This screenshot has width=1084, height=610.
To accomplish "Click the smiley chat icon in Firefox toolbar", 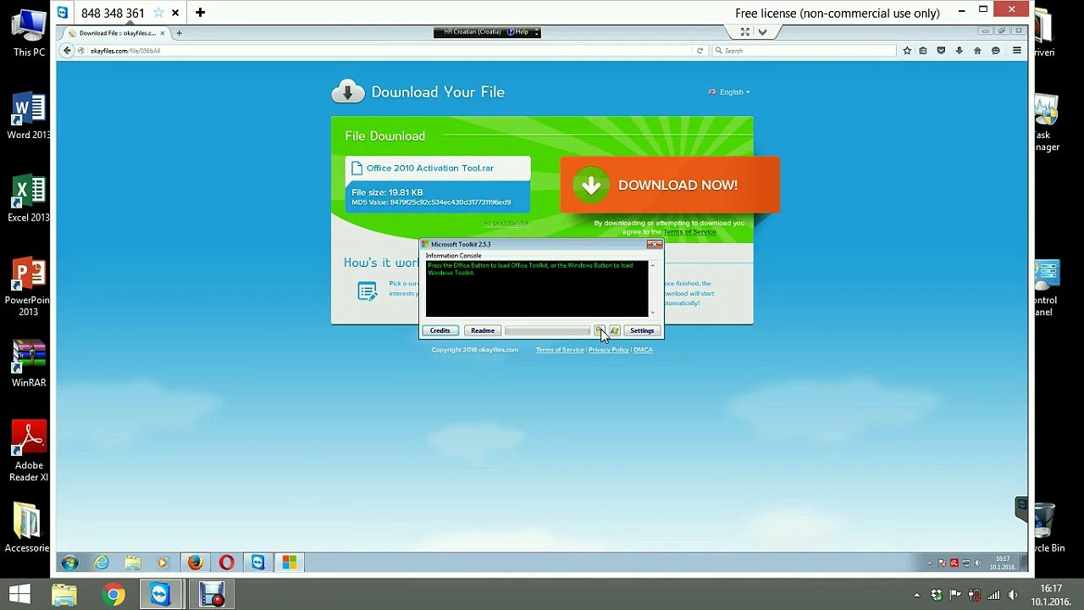I will coord(996,51).
